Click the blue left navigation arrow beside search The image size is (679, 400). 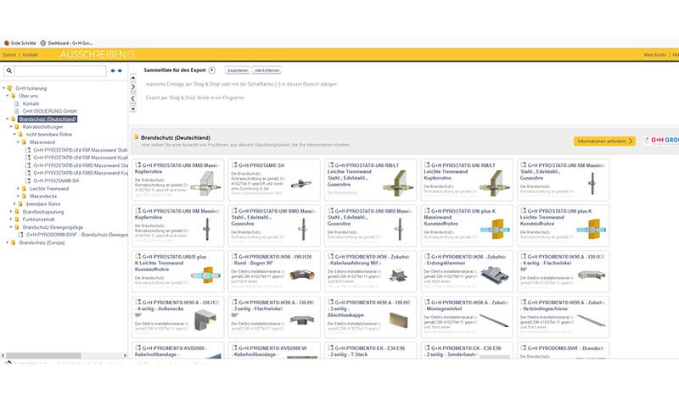[113, 70]
